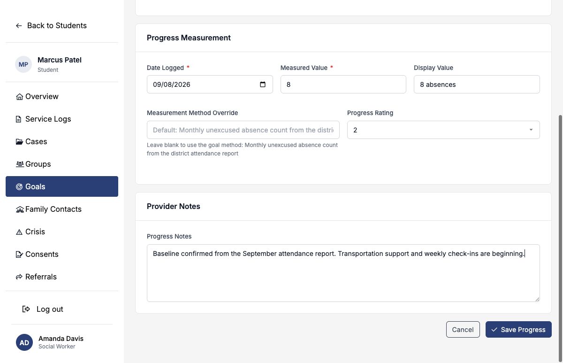Click the Date Logged field
Image resolution: width=563 pixels, height=363 pixels.
click(210, 85)
